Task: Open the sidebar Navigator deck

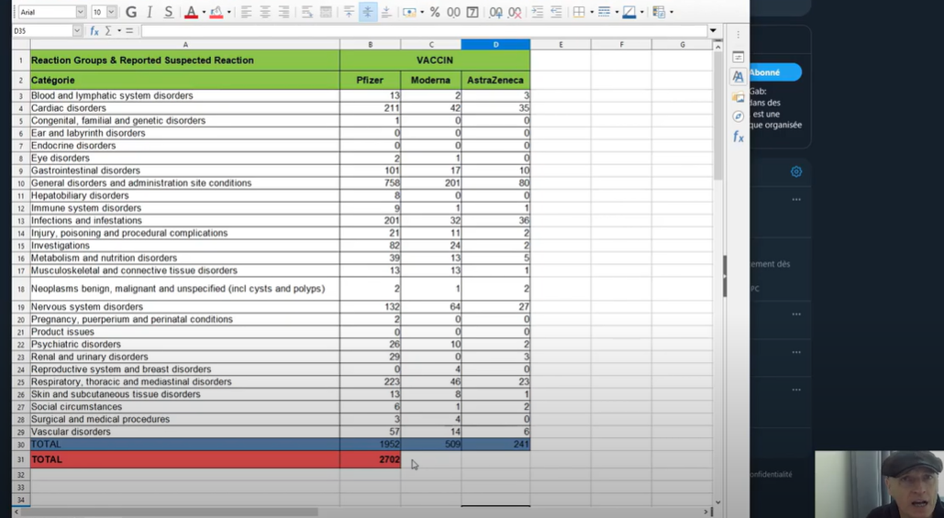Action: [739, 116]
